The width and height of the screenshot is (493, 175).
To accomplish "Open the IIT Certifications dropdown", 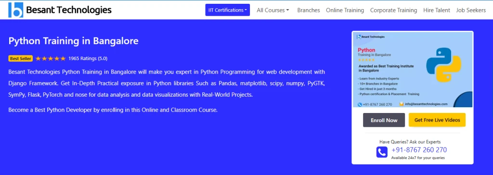I will 228,10.
